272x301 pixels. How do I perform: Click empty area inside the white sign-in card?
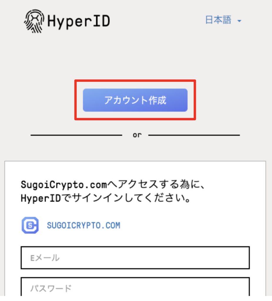click(x=192, y=225)
